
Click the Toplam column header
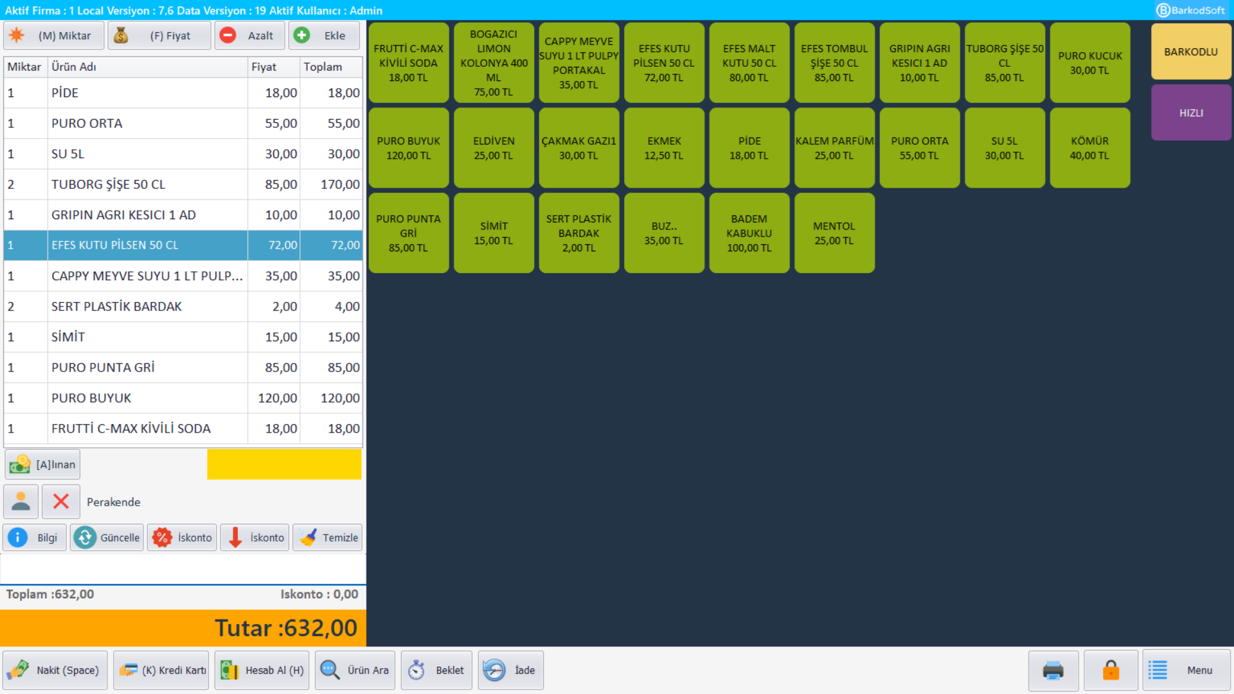point(331,67)
